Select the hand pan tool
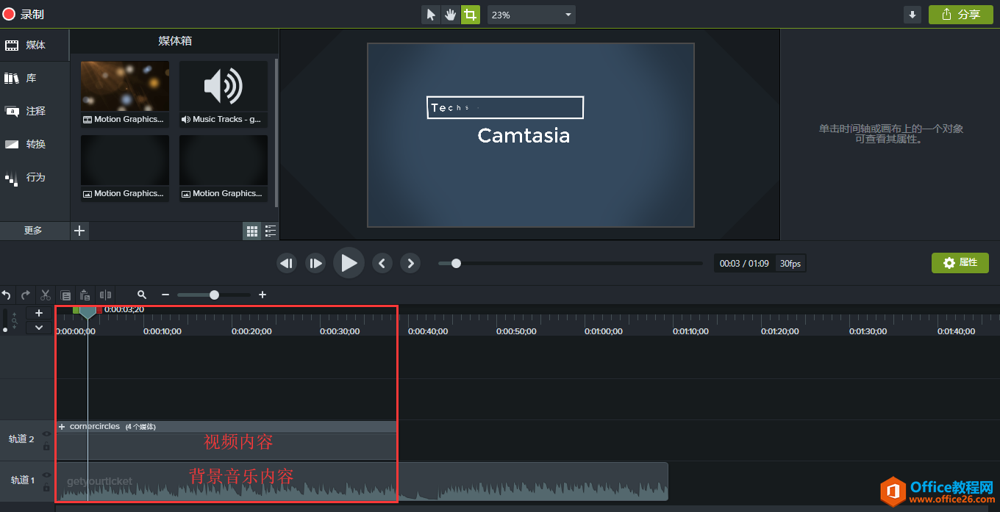This screenshot has width=1000, height=512. coord(450,15)
